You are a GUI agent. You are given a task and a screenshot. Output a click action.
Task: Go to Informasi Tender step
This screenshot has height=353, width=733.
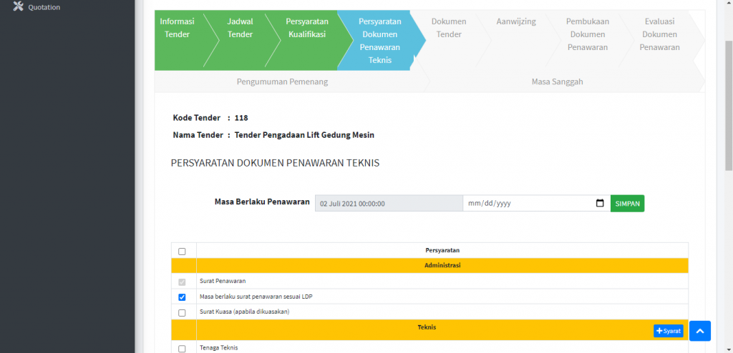(178, 28)
